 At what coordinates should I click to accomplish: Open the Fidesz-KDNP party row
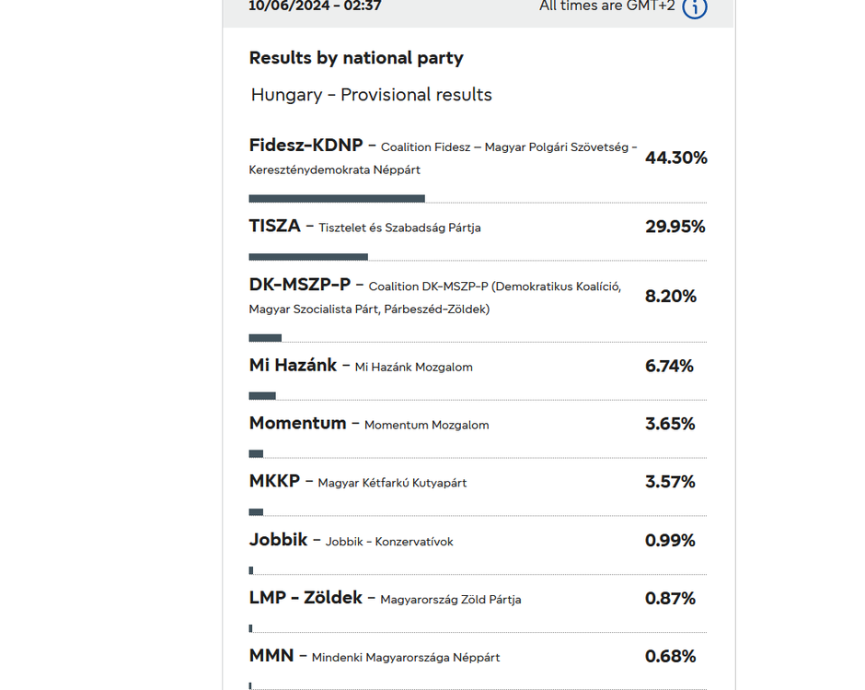(306, 146)
